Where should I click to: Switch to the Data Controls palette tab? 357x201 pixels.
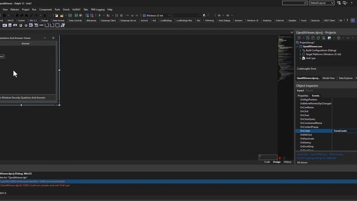tap(75, 21)
